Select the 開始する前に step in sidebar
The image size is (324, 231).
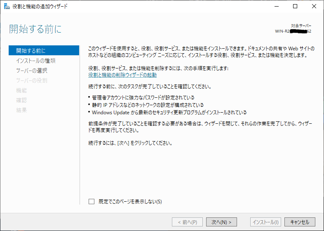[x=44, y=50]
